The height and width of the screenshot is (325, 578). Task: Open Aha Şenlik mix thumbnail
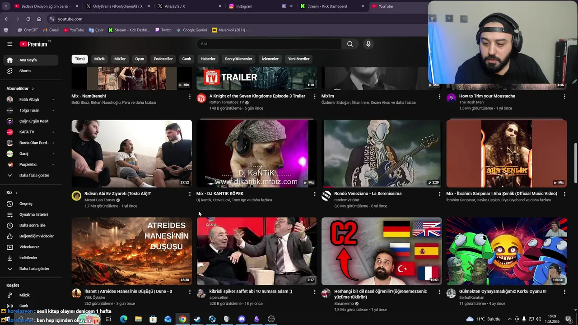click(x=507, y=153)
